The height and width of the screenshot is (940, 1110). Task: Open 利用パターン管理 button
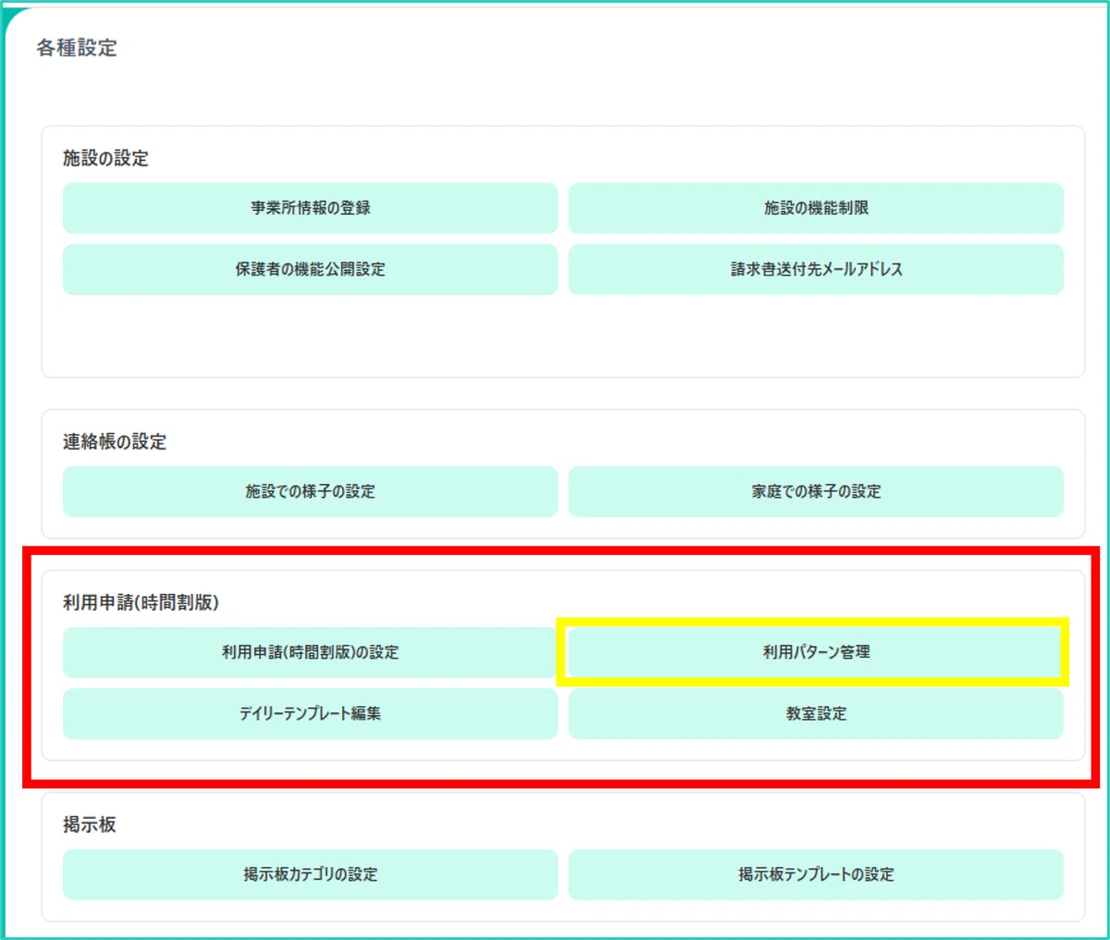click(816, 652)
